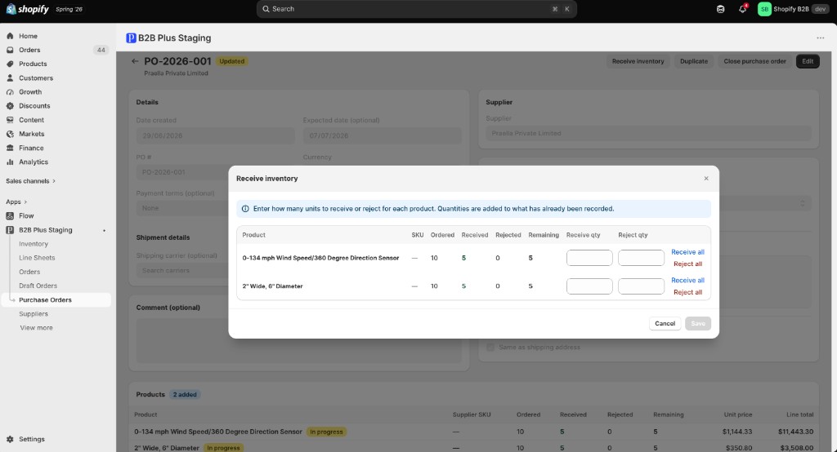Click Close purchase order button

click(x=754, y=61)
